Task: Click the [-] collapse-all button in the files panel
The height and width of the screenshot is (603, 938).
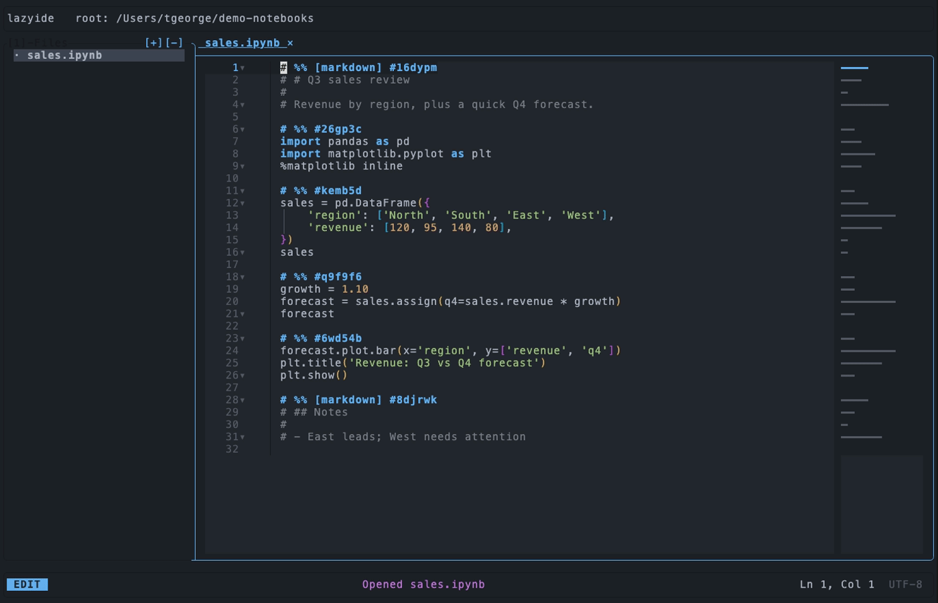Action: click(x=174, y=43)
